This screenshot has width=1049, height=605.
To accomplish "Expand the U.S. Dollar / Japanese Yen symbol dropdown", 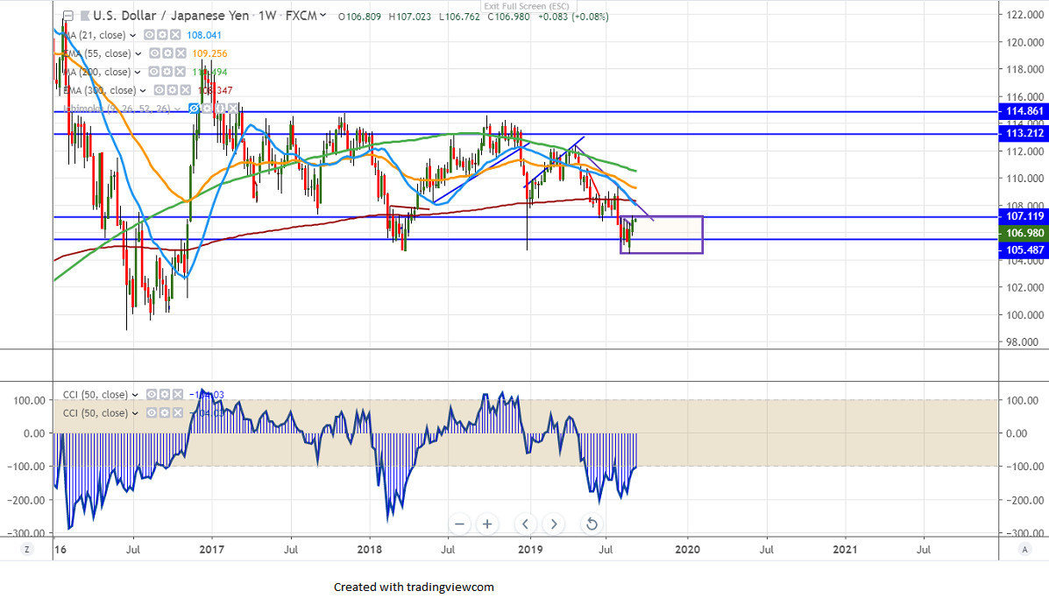I will pos(323,16).
